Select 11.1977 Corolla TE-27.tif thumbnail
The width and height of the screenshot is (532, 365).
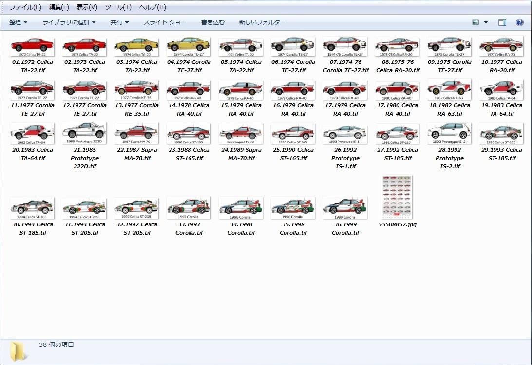coord(32,90)
